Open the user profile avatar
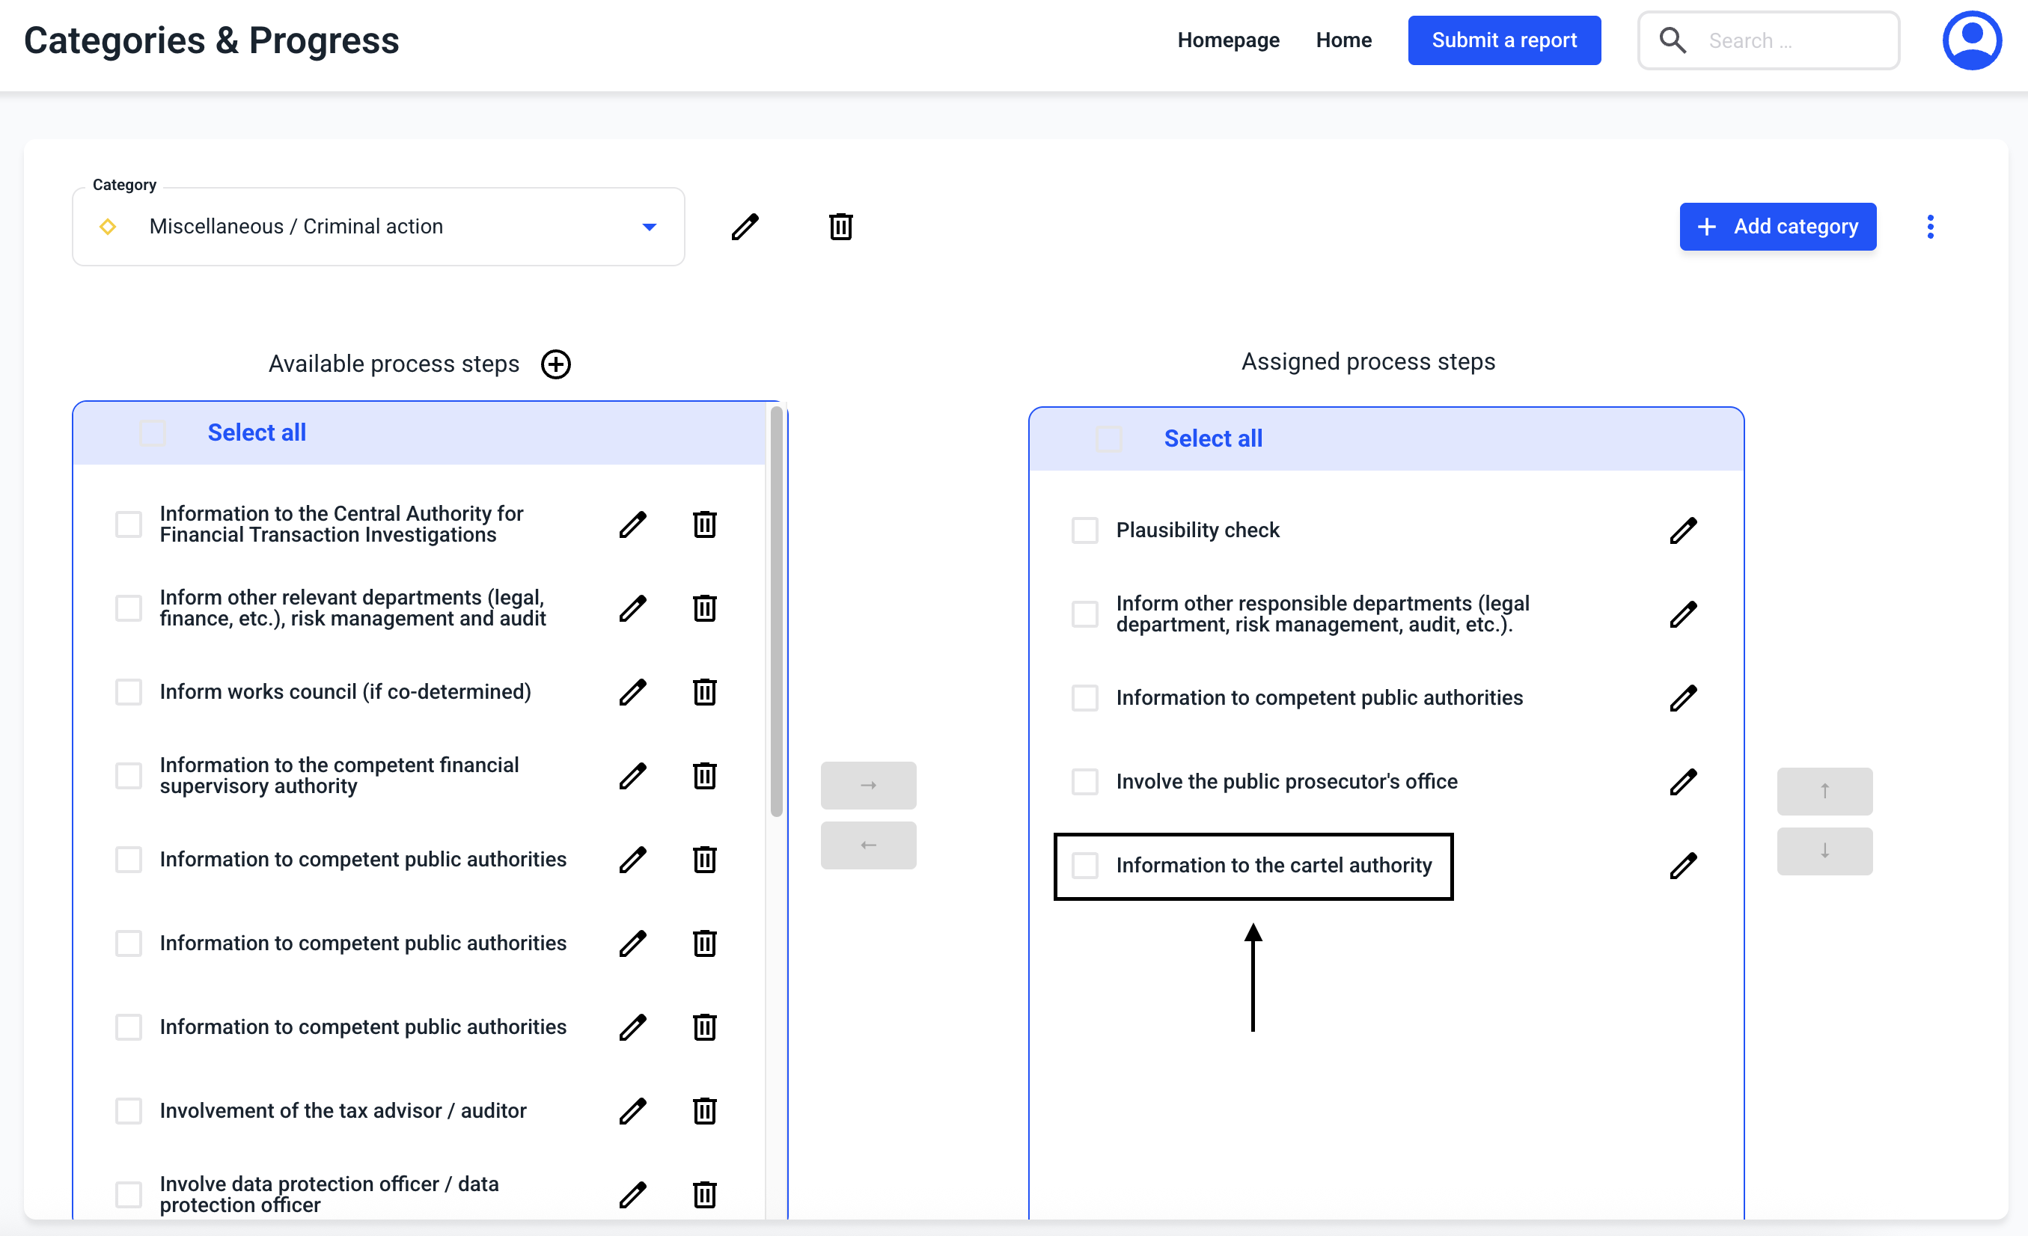This screenshot has height=1236, width=2028. pyautogui.click(x=1971, y=40)
